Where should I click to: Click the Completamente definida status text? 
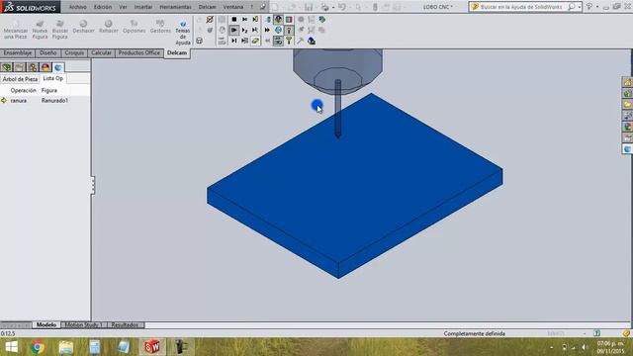point(475,334)
